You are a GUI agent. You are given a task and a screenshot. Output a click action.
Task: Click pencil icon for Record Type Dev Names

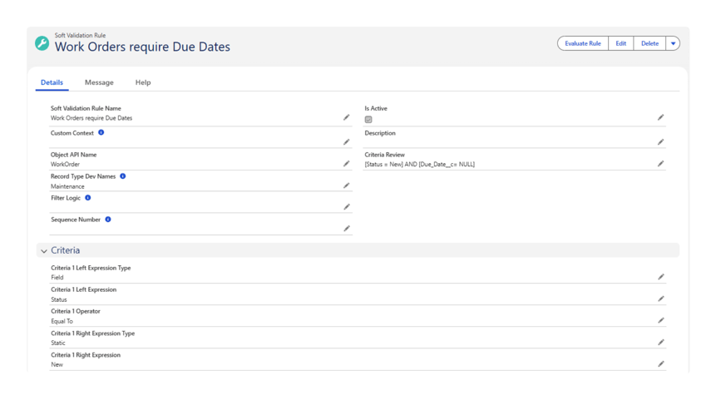pos(347,186)
